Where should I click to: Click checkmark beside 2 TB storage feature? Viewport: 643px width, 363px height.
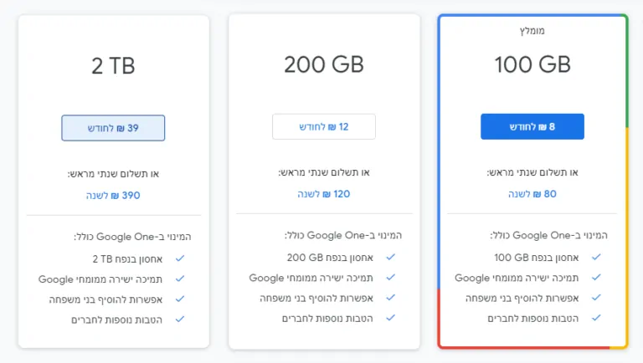(x=180, y=258)
